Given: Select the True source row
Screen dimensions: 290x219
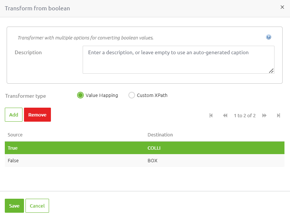Looking at the screenshot, I should click(13, 148).
